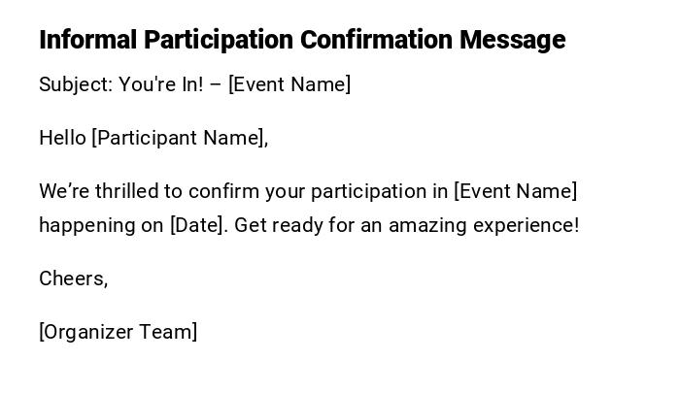Click the word 'Subject:' in first line

[75, 84]
